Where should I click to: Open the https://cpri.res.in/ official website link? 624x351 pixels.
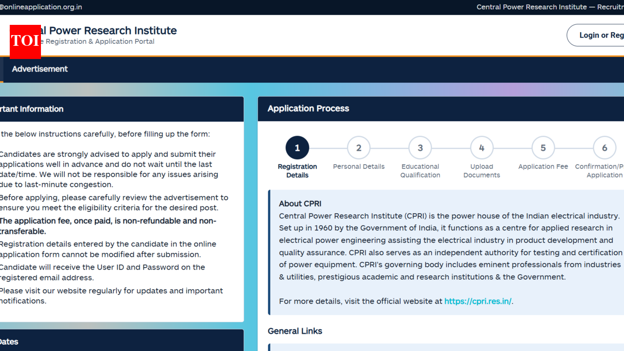(478, 301)
